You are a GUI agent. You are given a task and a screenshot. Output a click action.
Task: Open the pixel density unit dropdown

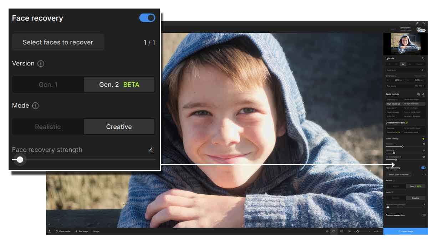click(421, 85)
